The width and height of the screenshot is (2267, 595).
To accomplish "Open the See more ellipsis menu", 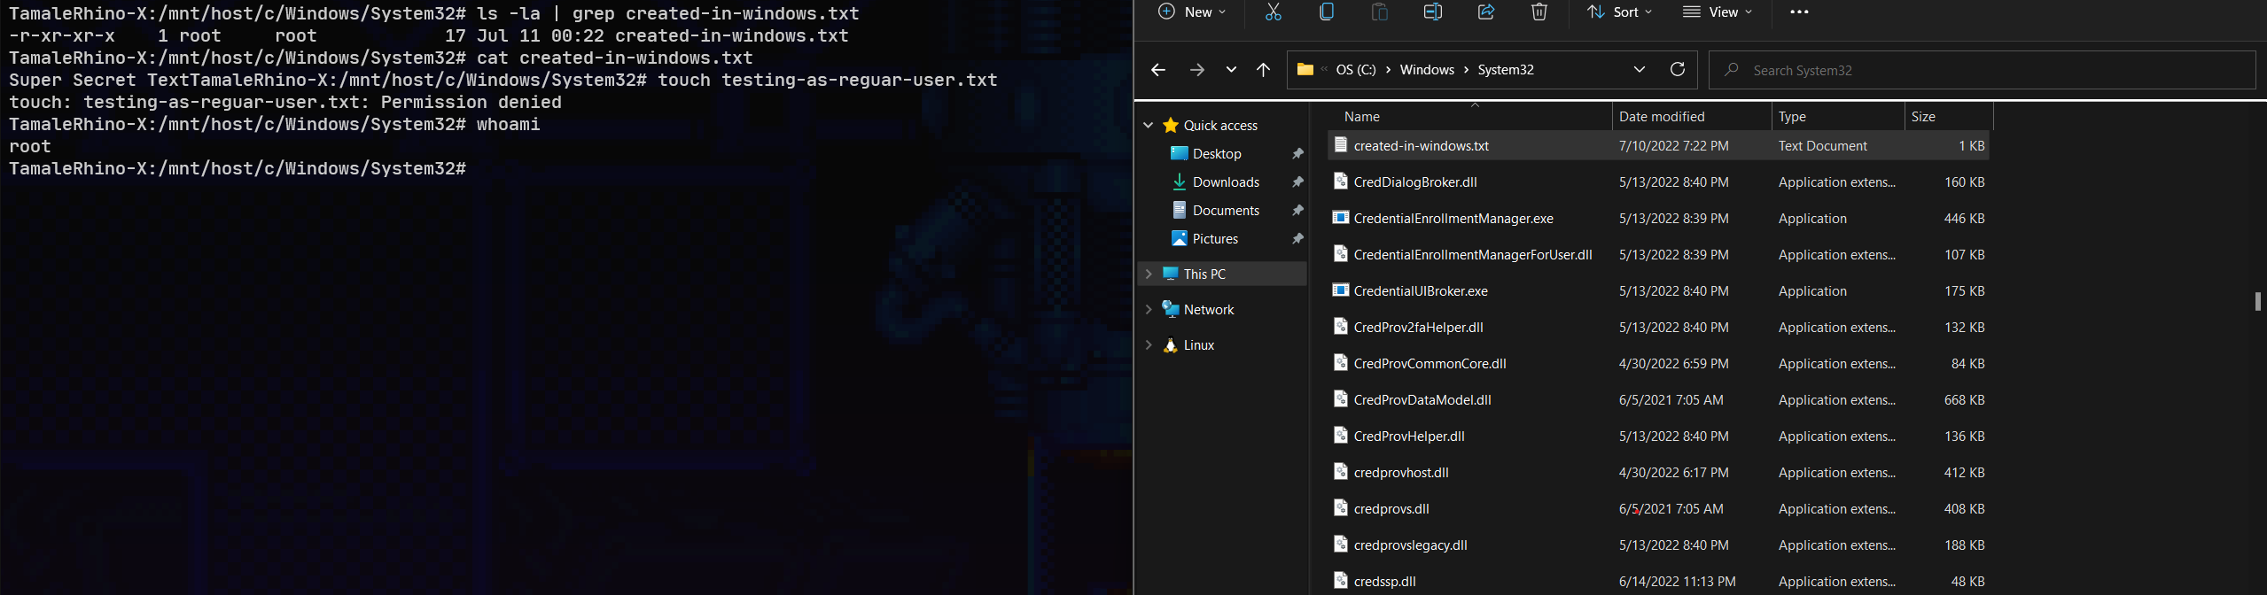I will click(1799, 12).
